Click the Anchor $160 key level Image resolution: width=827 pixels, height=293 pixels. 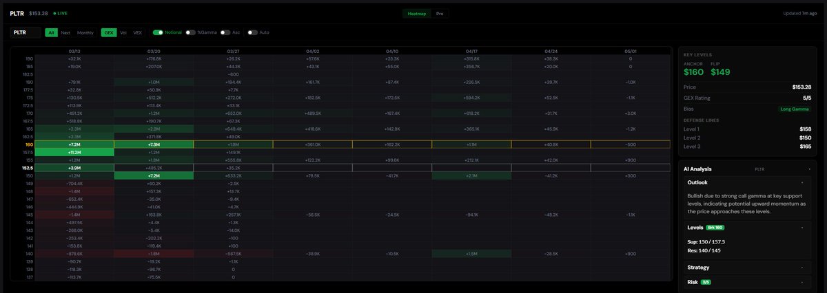point(693,69)
